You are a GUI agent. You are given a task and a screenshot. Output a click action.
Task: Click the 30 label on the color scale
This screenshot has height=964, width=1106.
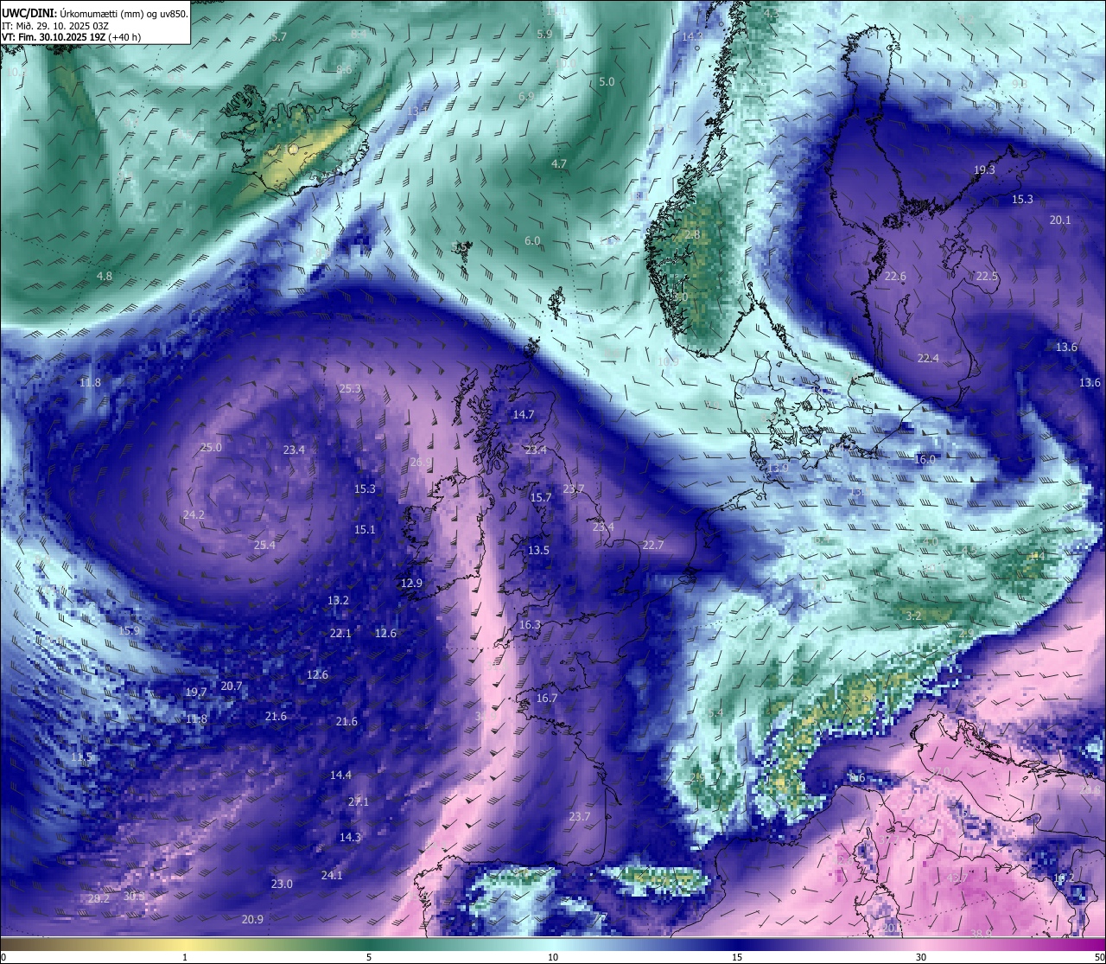[x=921, y=957]
